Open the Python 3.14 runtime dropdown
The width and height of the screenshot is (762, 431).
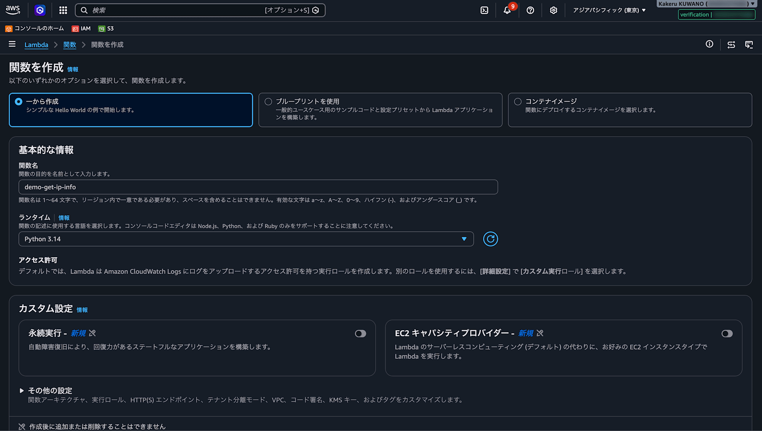click(246, 239)
